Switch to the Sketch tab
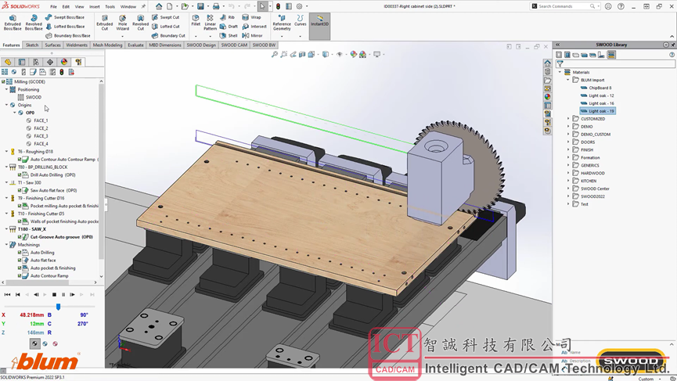This screenshot has width=677, height=381. pos(32,45)
